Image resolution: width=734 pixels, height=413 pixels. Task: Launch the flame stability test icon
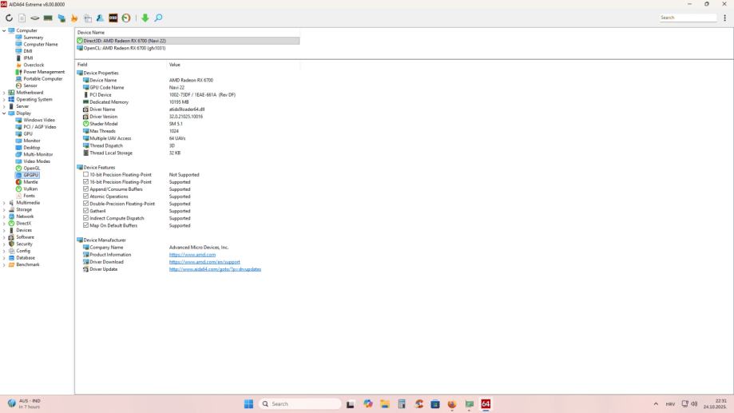pyautogui.click(x=74, y=18)
